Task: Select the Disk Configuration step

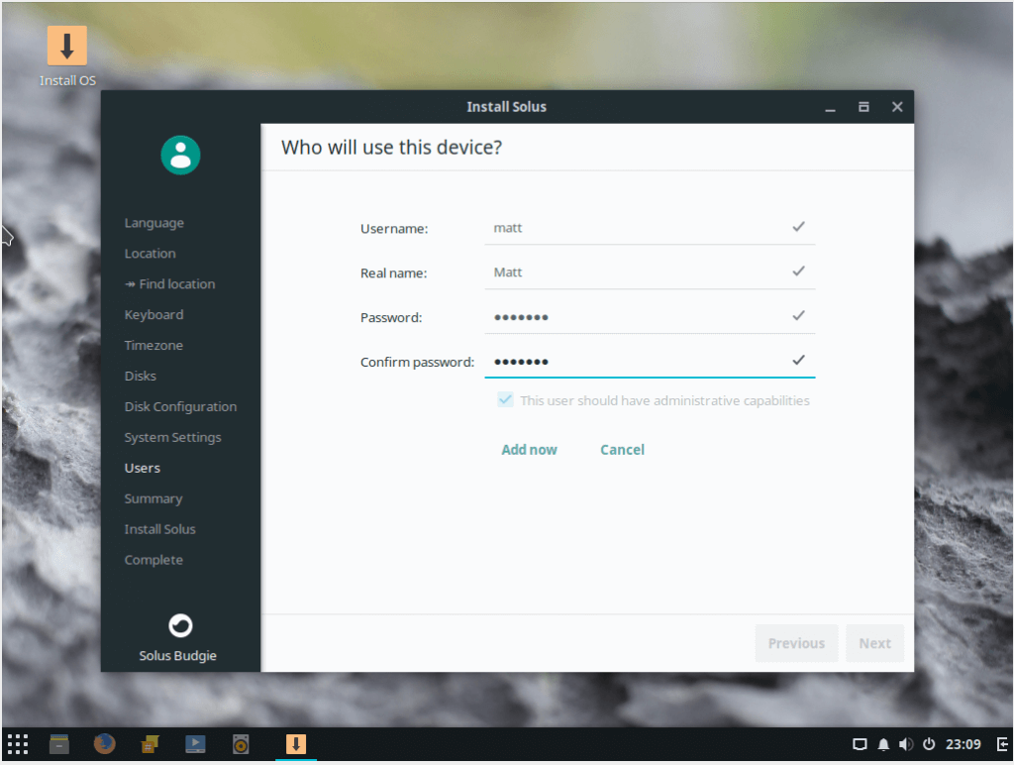Action: click(x=180, y=406)
